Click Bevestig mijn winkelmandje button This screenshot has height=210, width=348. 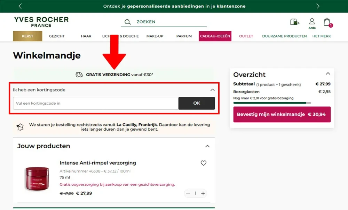pyautogui.click(x=282, y=114)
